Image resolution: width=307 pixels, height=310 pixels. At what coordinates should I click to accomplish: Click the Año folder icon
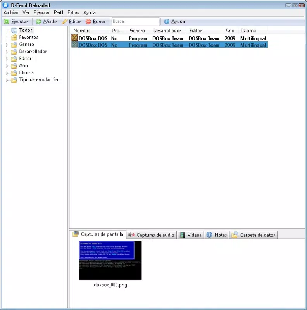(14, 65)
